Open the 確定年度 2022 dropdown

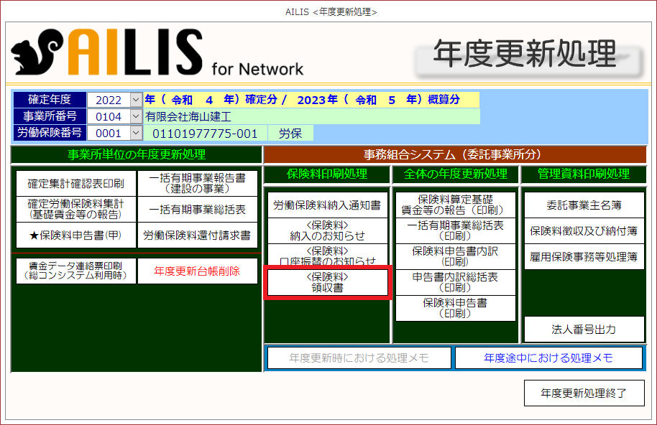coord(136,100)
